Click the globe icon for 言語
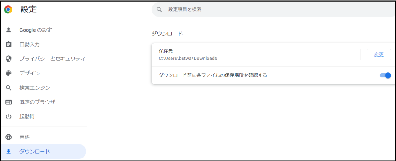 pyautogui.click(x=9, y=137)
